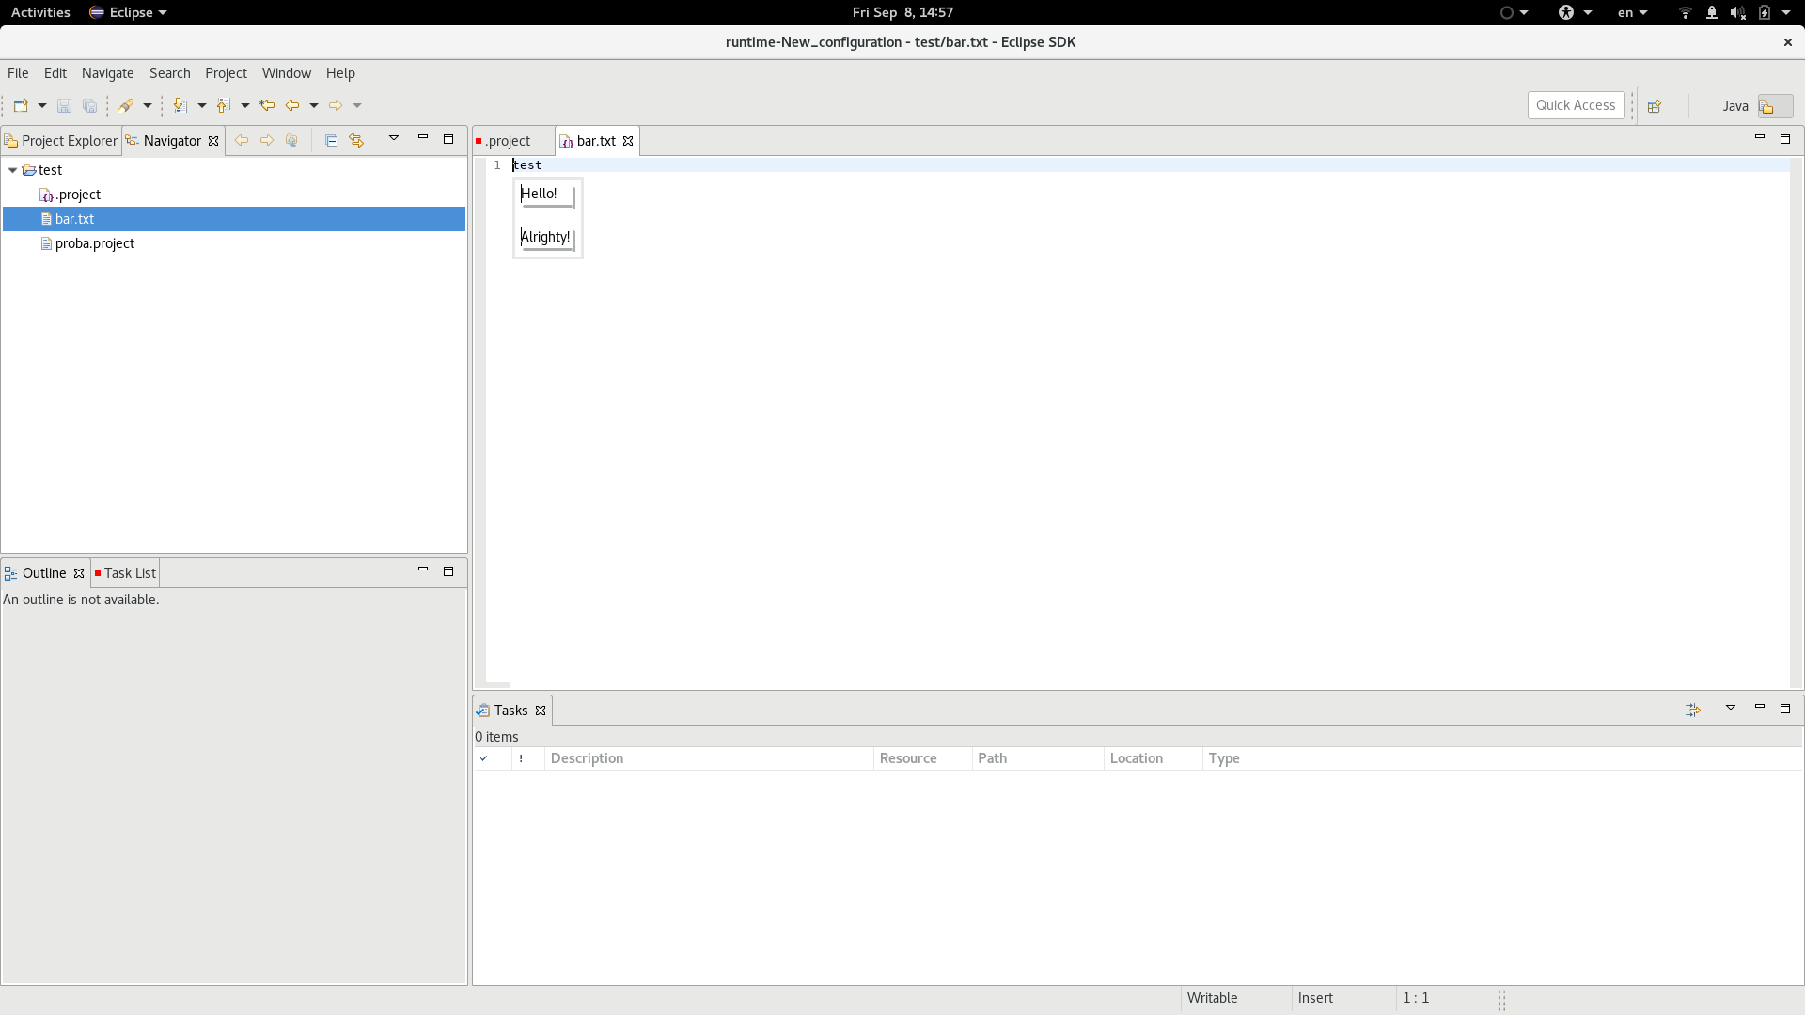Close the Outline view tab
This screenshot has width=1805, height=1015.
pyautogui.click(x=79, y=573)
